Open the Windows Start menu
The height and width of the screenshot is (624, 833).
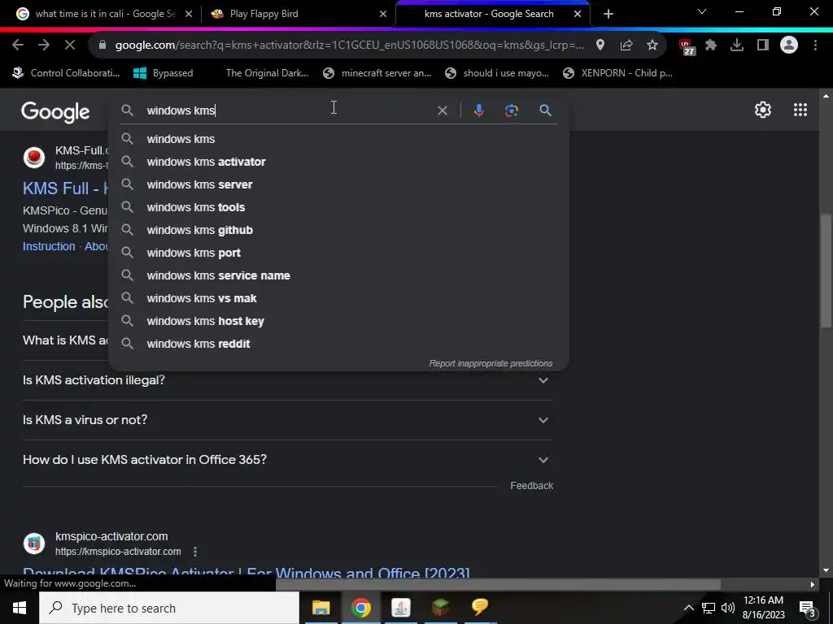click(20, 608)
